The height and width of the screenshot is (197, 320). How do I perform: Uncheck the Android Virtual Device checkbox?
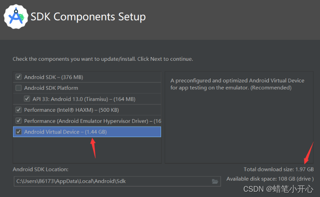[x=19, y=132]
